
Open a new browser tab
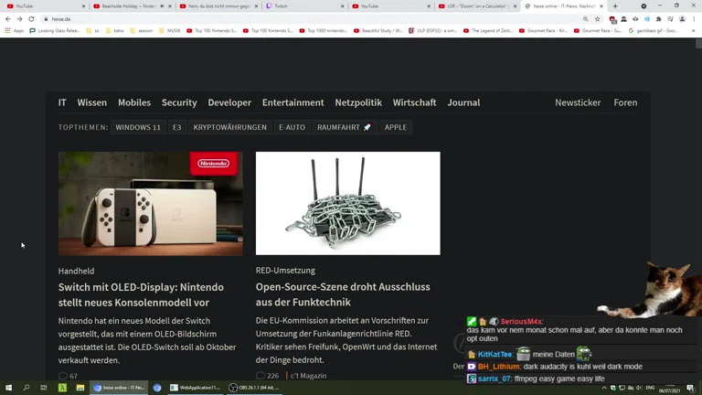[x=615, y=6]
